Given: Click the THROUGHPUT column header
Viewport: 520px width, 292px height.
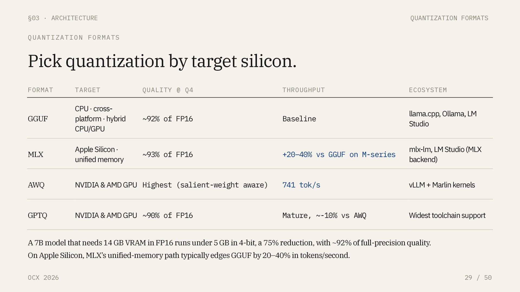Looking at the screenshot, I should point(303,90).
